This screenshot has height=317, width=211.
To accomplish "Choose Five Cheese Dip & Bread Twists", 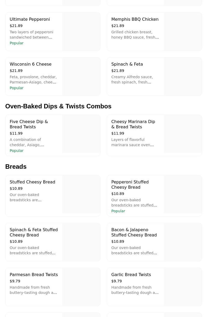I will (29, 124).
